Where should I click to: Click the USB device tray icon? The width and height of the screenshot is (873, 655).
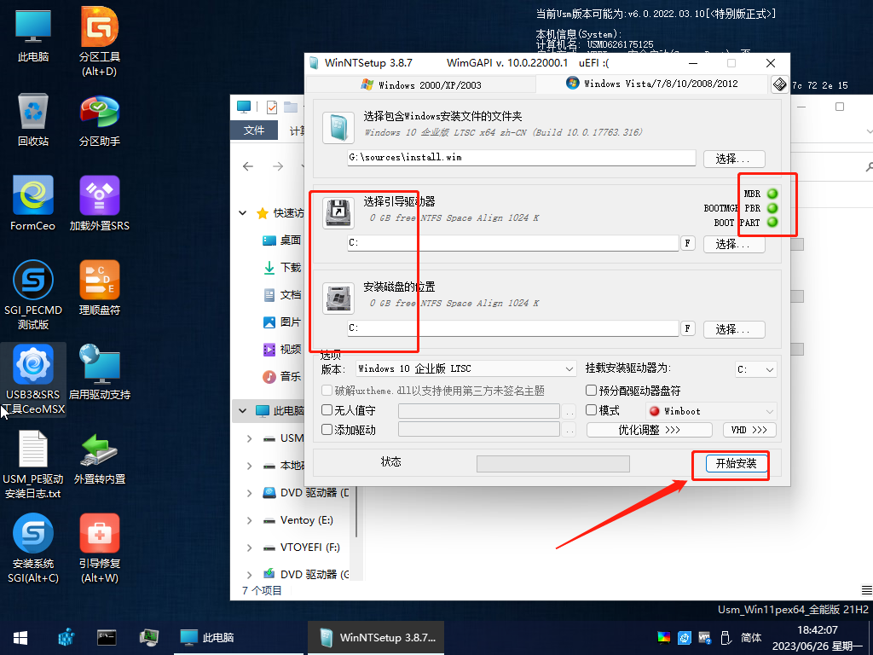click(726, 638)
